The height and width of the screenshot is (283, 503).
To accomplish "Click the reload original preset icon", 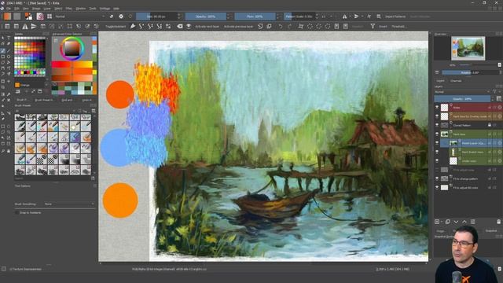I will 130,16.
